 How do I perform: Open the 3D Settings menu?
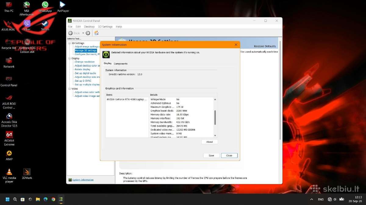tap(105, 27)
